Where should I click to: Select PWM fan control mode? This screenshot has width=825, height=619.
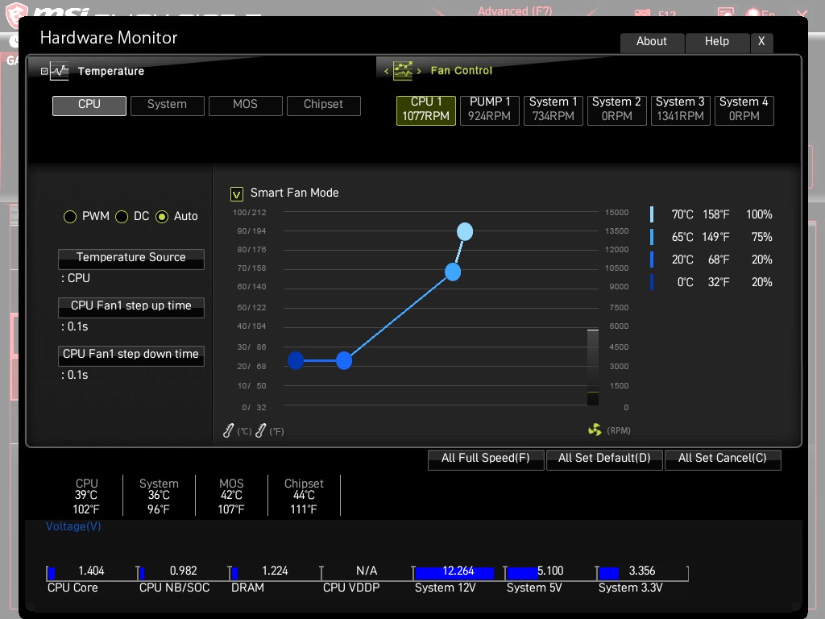70,217
